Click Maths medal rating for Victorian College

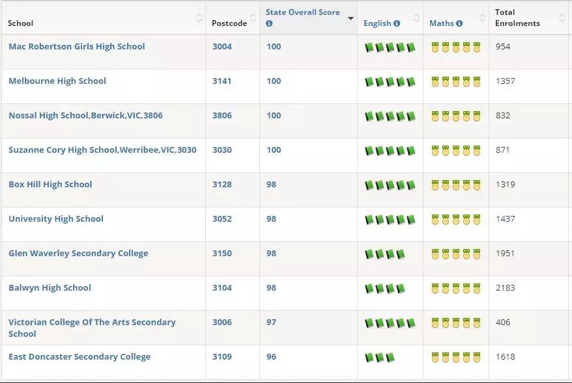455,323
